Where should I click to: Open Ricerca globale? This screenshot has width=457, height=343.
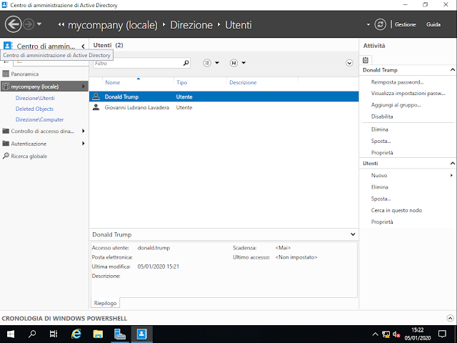coord(29,156)
